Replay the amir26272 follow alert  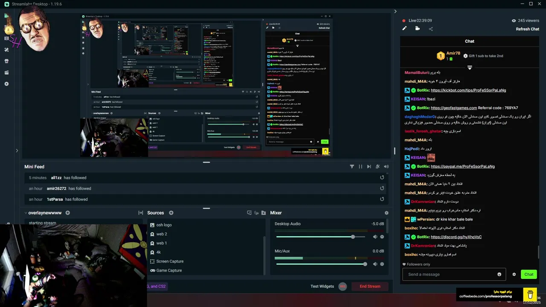click(x=382, y=188)
